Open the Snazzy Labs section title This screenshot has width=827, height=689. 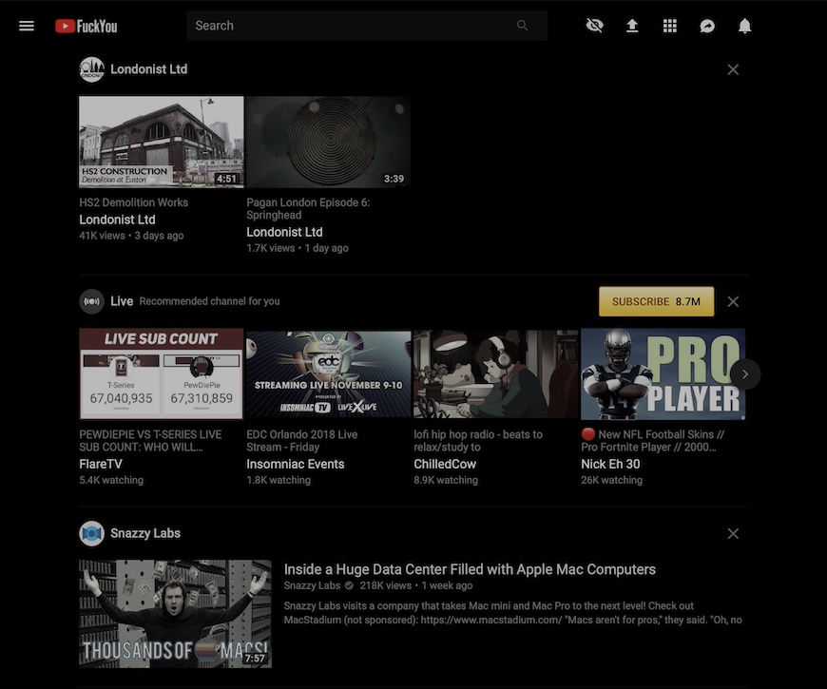(x=145, y=533)
